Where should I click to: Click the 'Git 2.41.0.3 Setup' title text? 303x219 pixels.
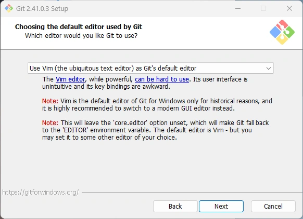[x=42, y=8]
